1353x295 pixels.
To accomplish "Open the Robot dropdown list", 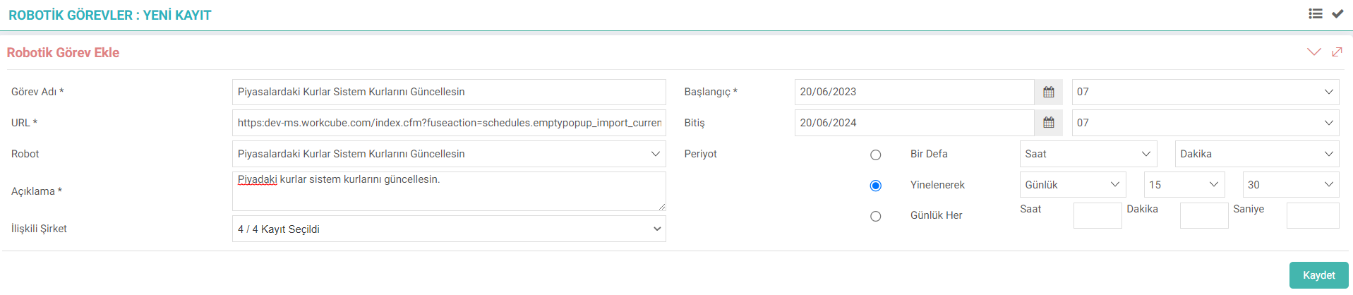I will [449, 154].
